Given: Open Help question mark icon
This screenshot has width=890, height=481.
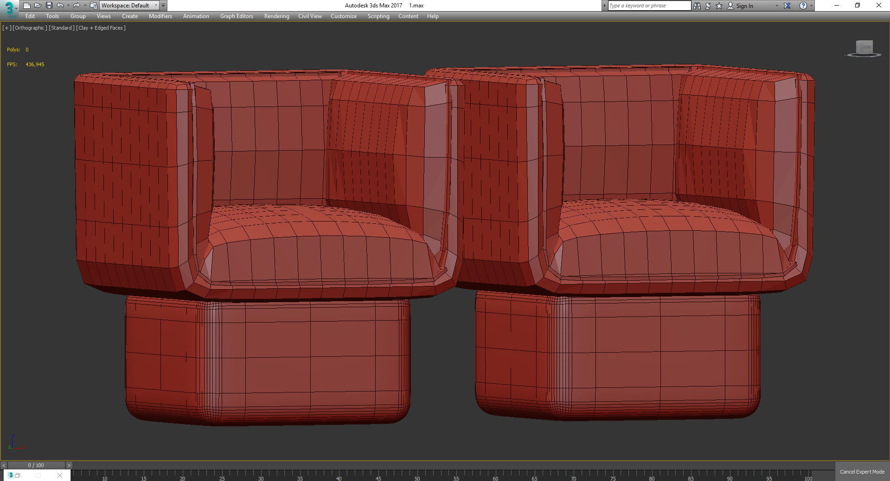Looking at the screenshot, I should click(x=803, y=6).
